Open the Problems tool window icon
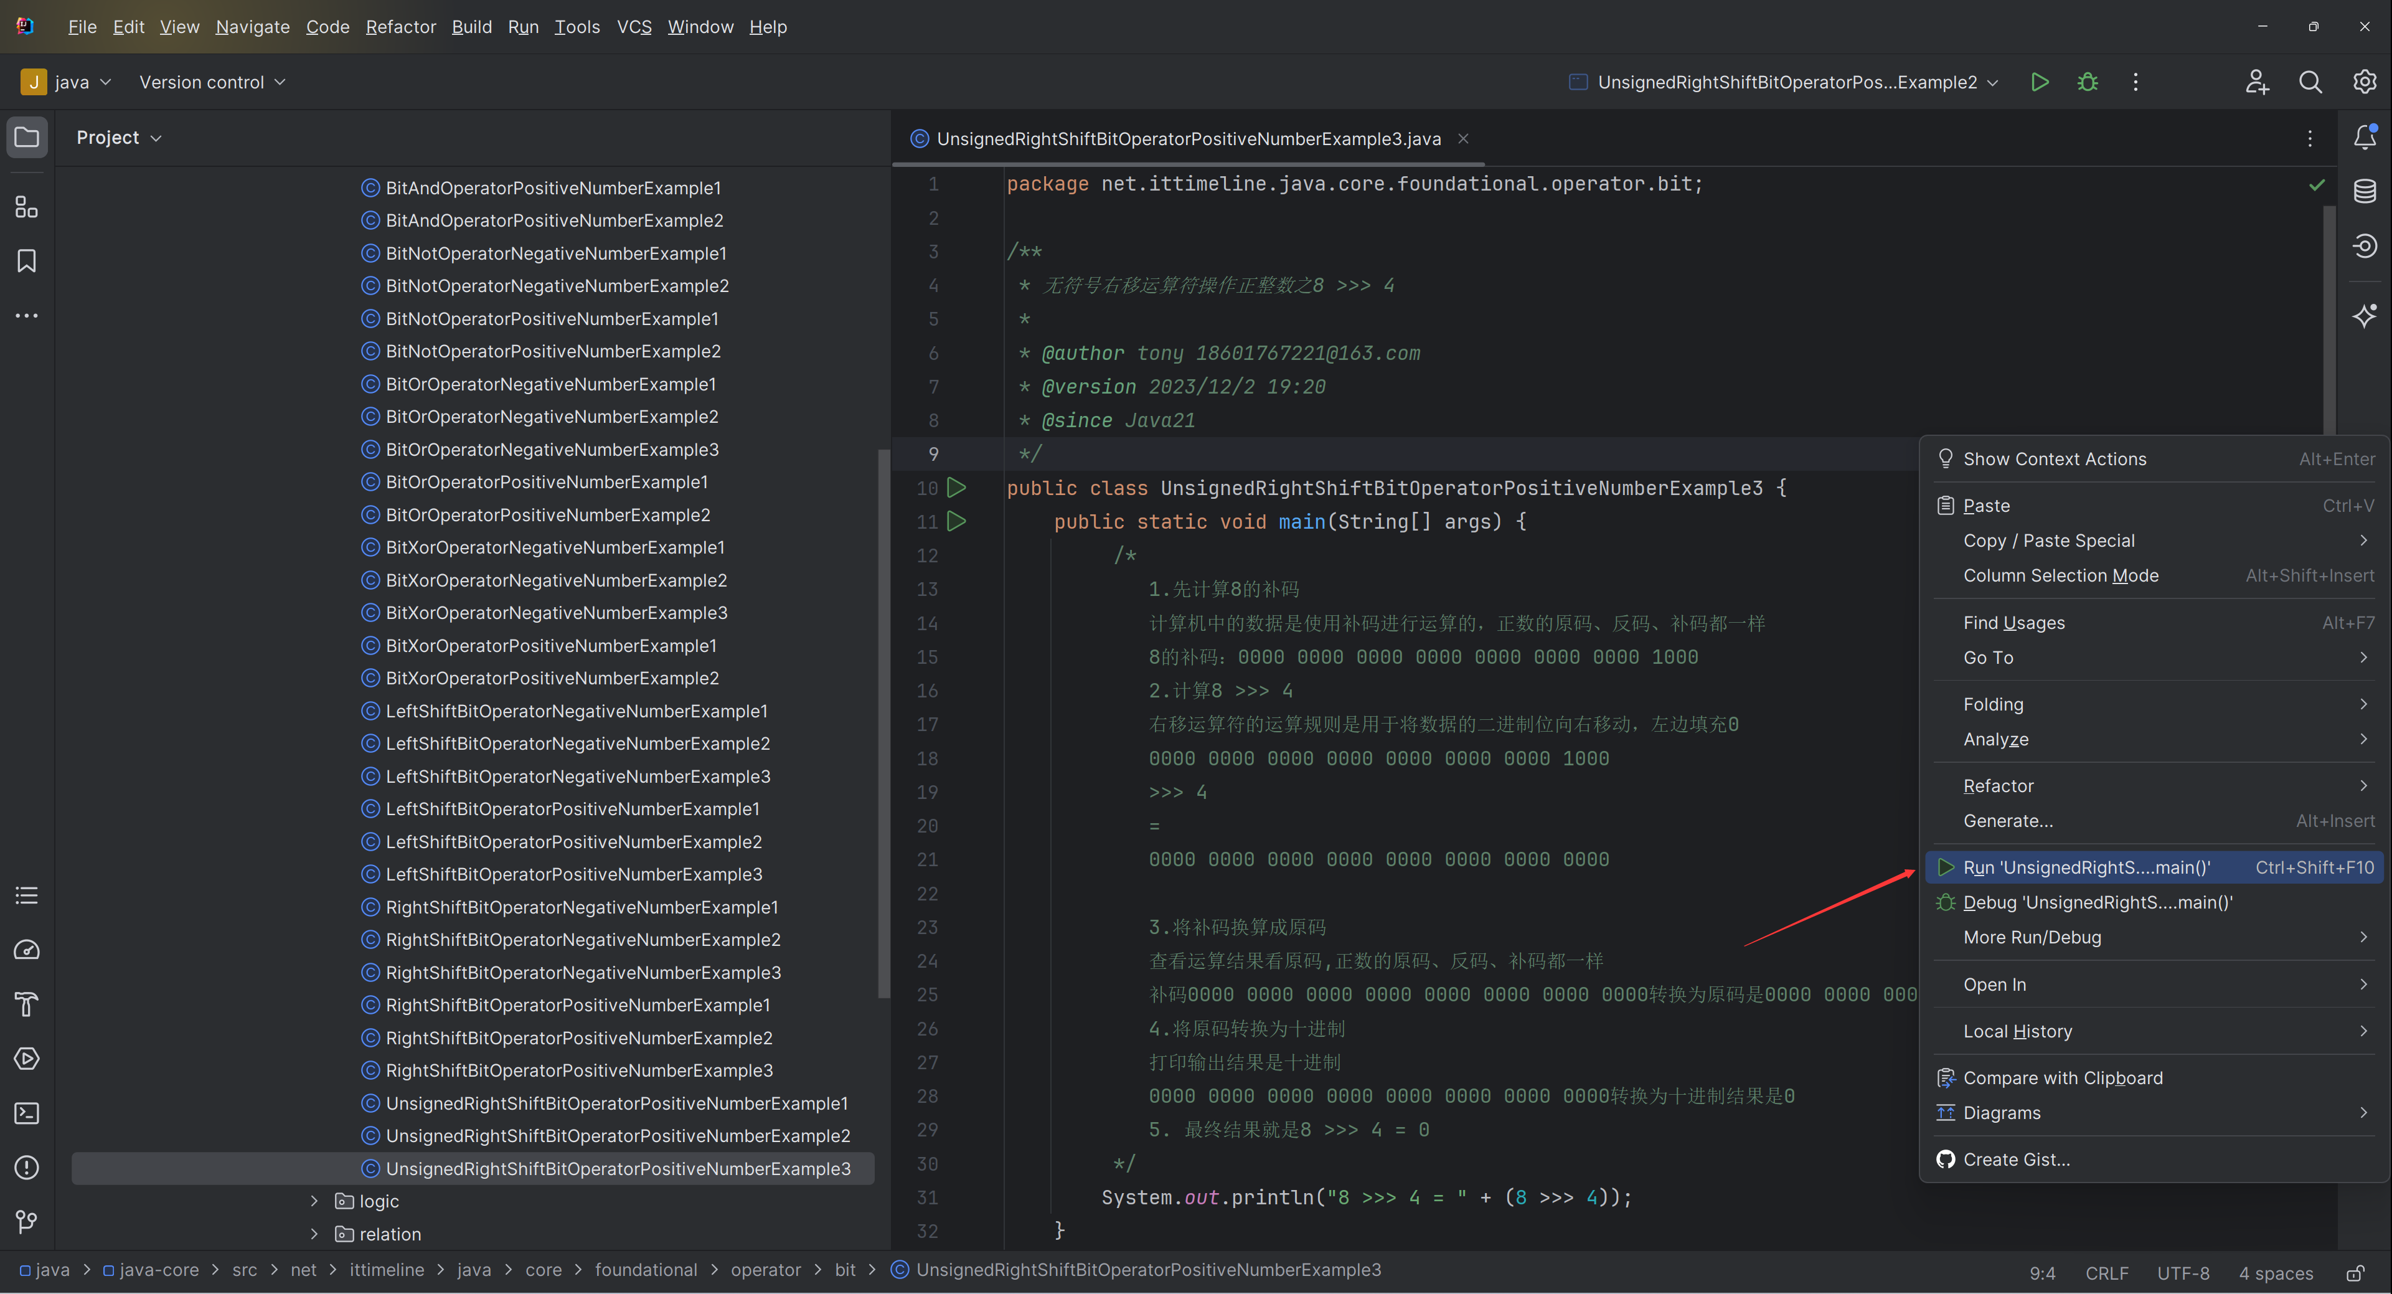 [27, 1167]
